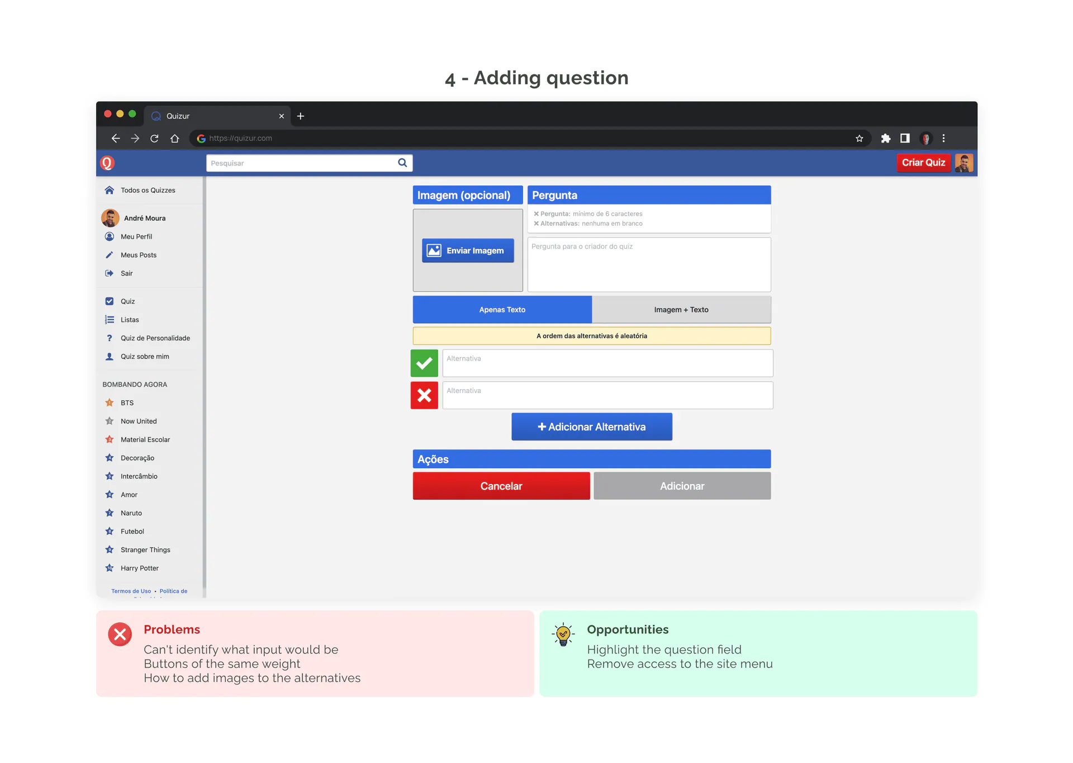The image size is (1073, 763).
Task: Click the Pergunta question text area
Action: click(x=649, y=264)
